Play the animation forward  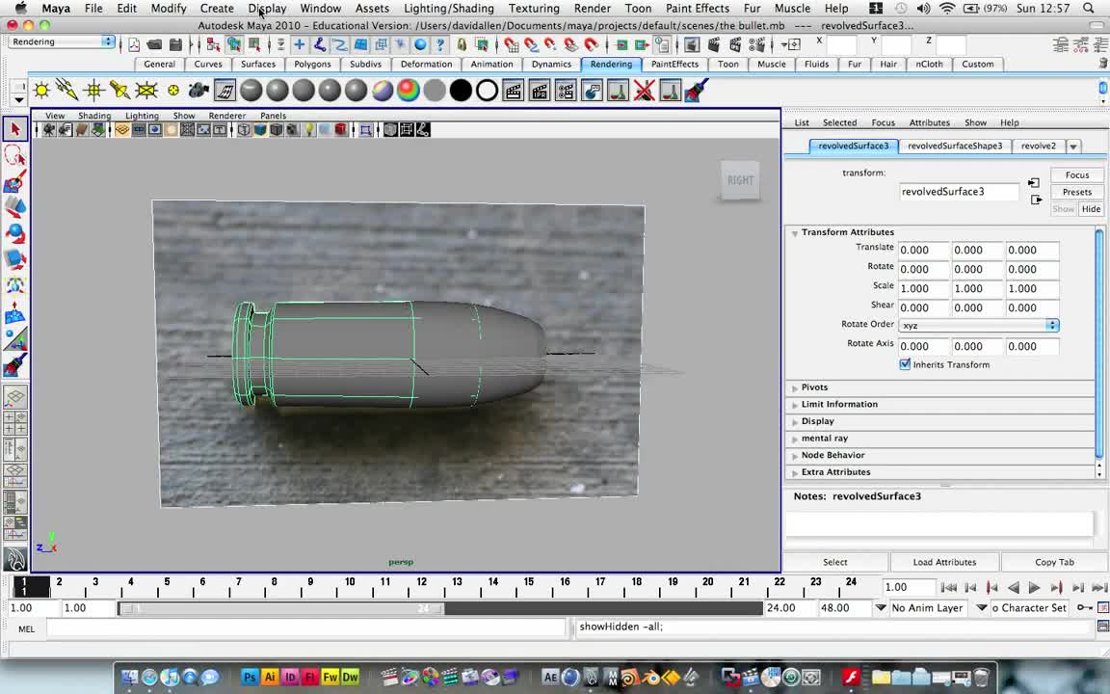click(1034, 588)
